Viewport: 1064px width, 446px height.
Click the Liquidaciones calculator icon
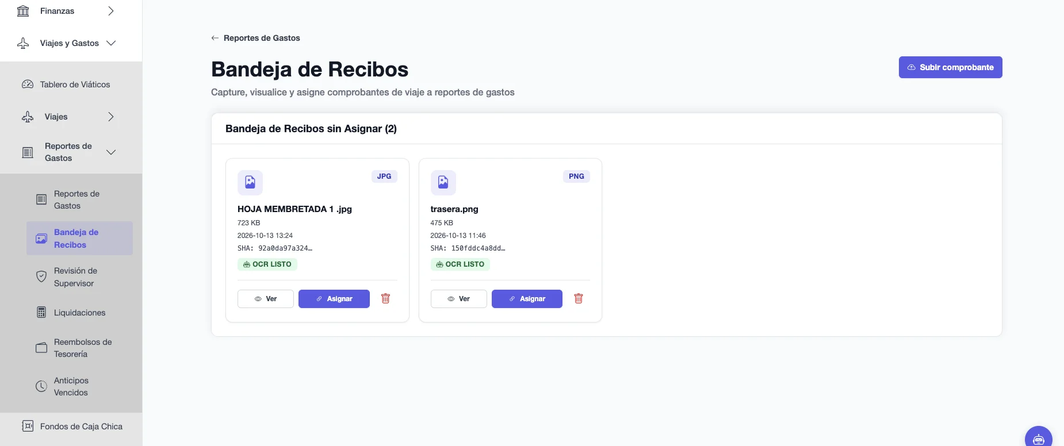click(x=41, y=312)
